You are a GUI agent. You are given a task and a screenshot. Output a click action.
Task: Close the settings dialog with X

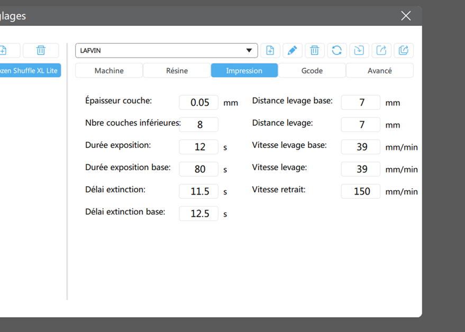(x=406, y=16)
